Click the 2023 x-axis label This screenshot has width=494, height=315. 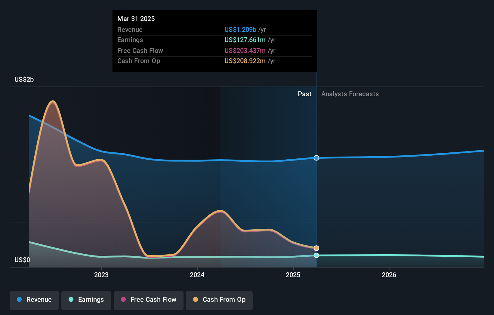(x=101, y=275)
